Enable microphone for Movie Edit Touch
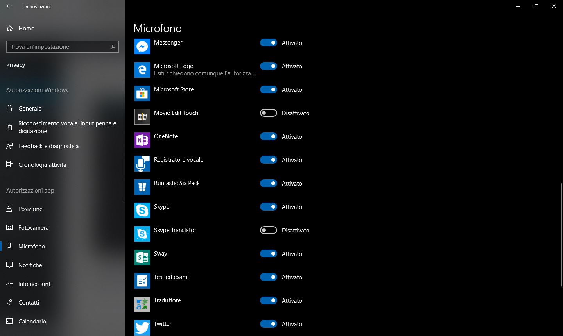Viewport: 563px width, 336px height. click(x=269, y=113)
